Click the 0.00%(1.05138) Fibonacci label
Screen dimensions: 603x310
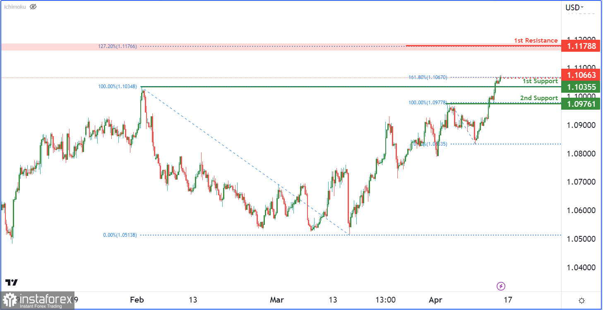120,235
